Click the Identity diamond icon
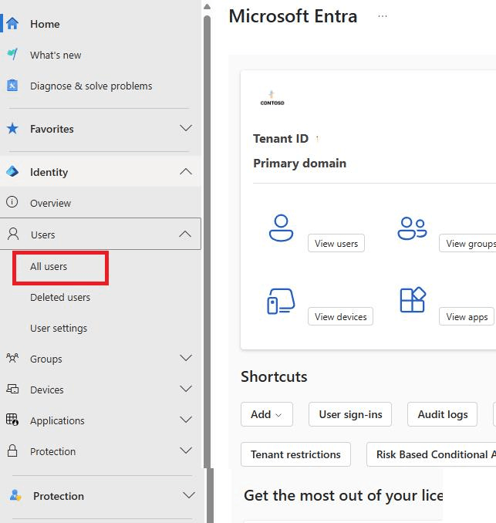 pos(12,171)
